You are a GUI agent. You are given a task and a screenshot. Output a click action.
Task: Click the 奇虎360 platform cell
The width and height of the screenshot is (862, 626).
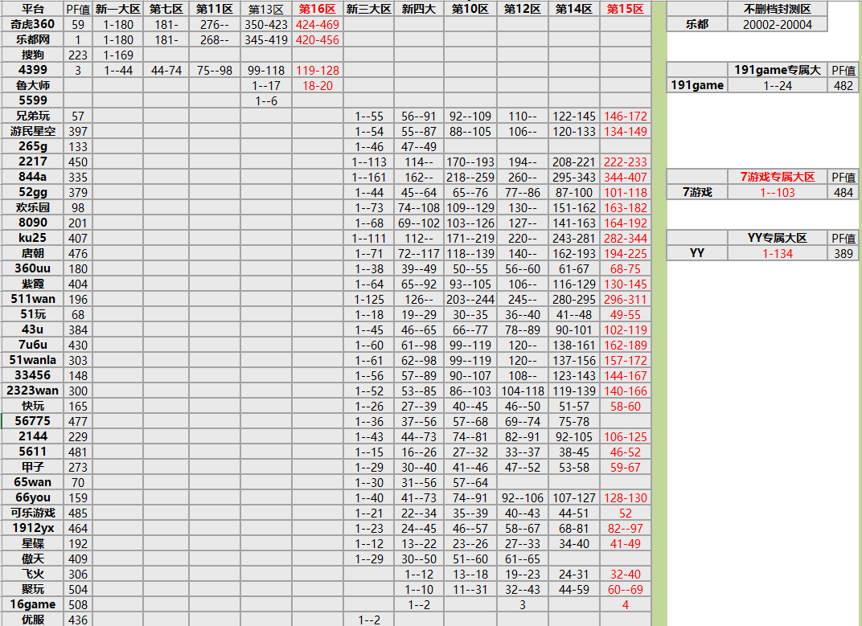pos(32,24)
